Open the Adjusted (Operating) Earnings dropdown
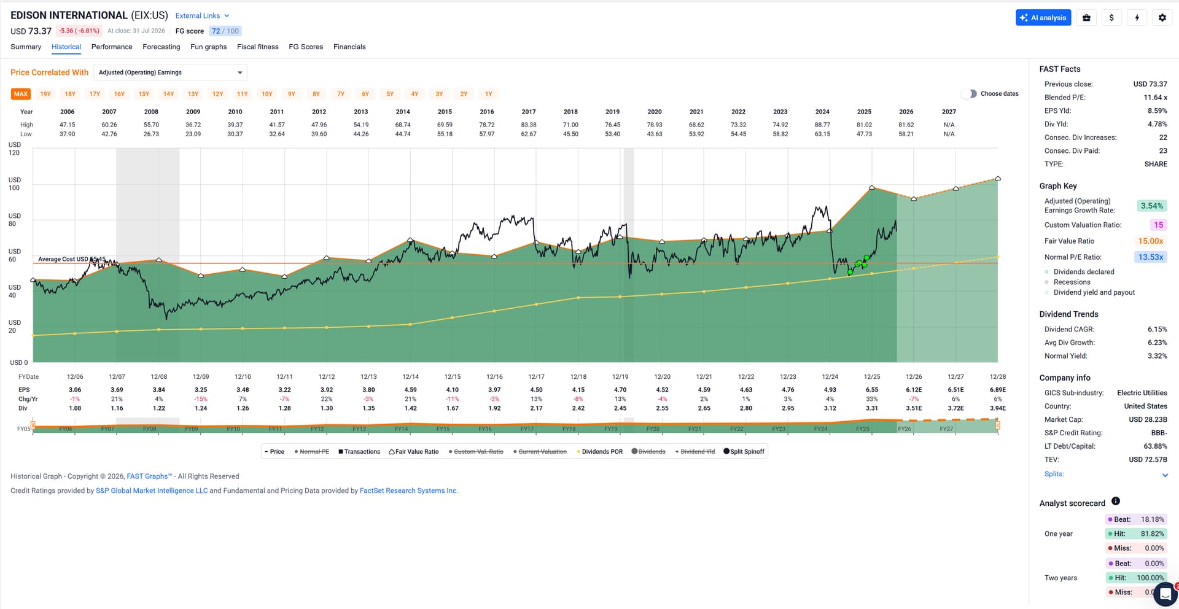The height and width of the screenshot is (609, 1179). [x=171, y=72]
